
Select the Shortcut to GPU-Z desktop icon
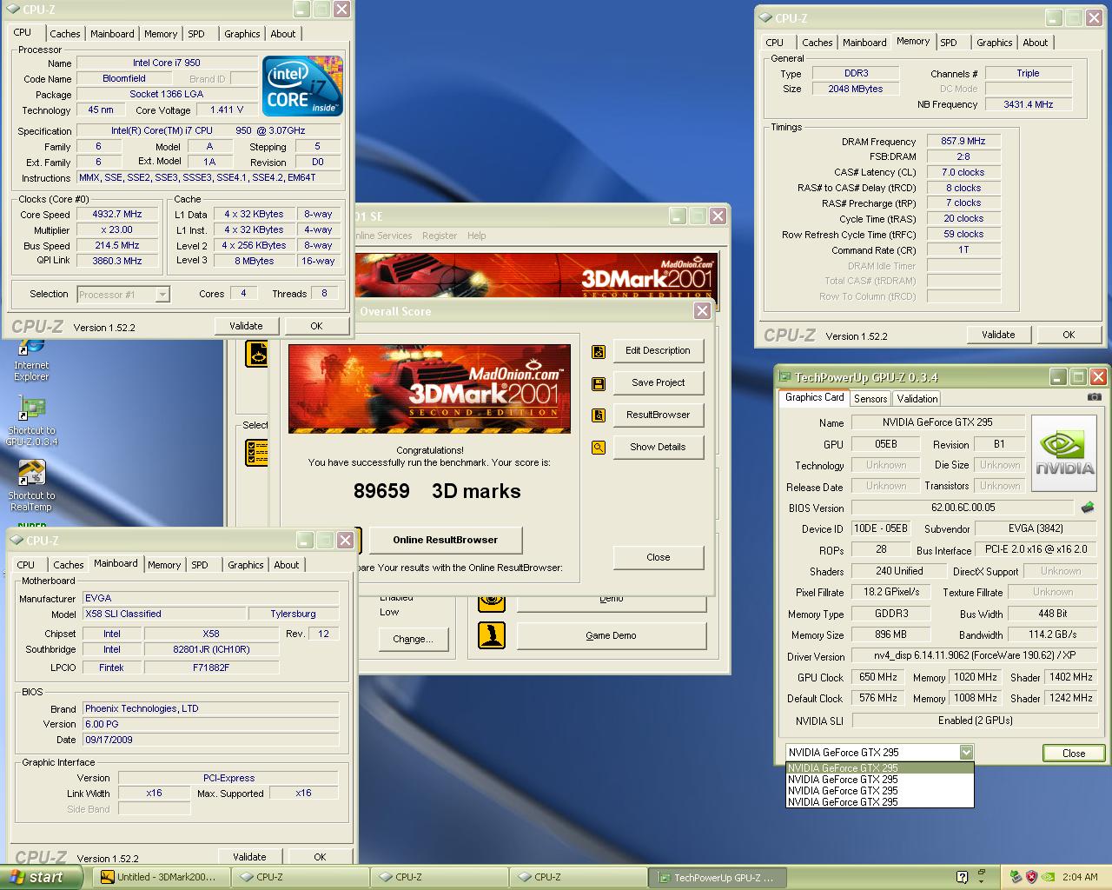31,422
